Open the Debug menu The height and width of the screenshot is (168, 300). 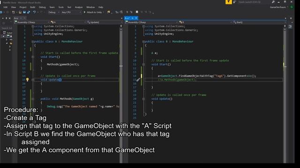pyautogui.click(x=42, y=7)
